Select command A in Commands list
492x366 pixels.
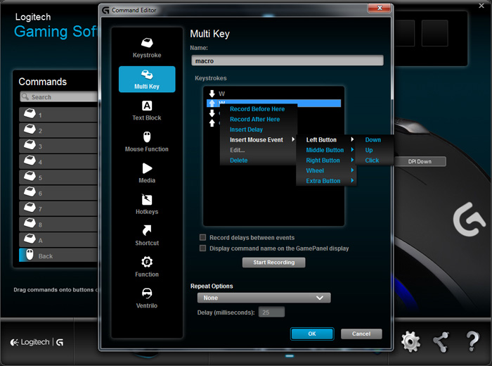click(x=58, y=240)
